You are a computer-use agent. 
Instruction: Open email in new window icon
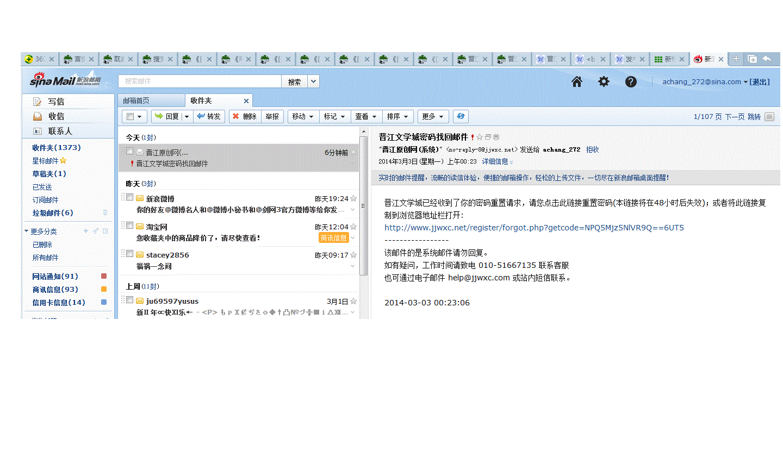[488, 137]
